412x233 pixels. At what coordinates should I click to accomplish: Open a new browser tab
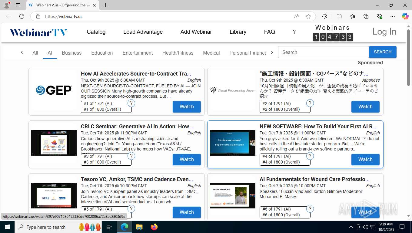click(105, 5)
